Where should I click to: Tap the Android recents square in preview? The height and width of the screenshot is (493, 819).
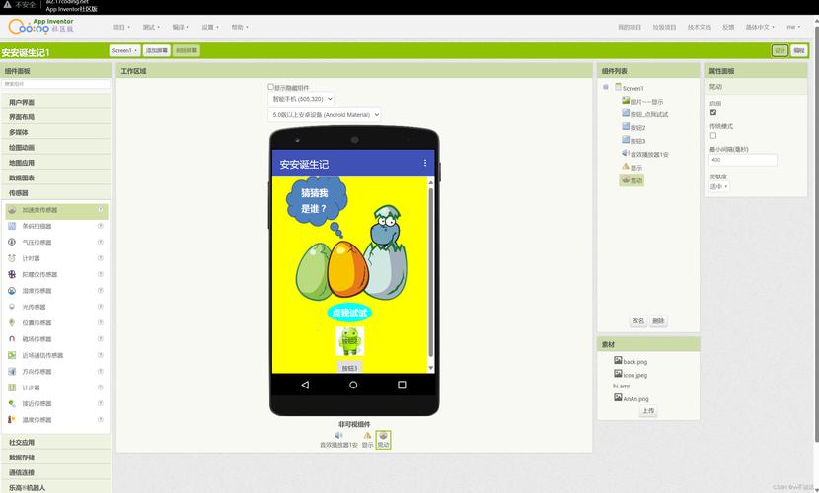(402, 385)
